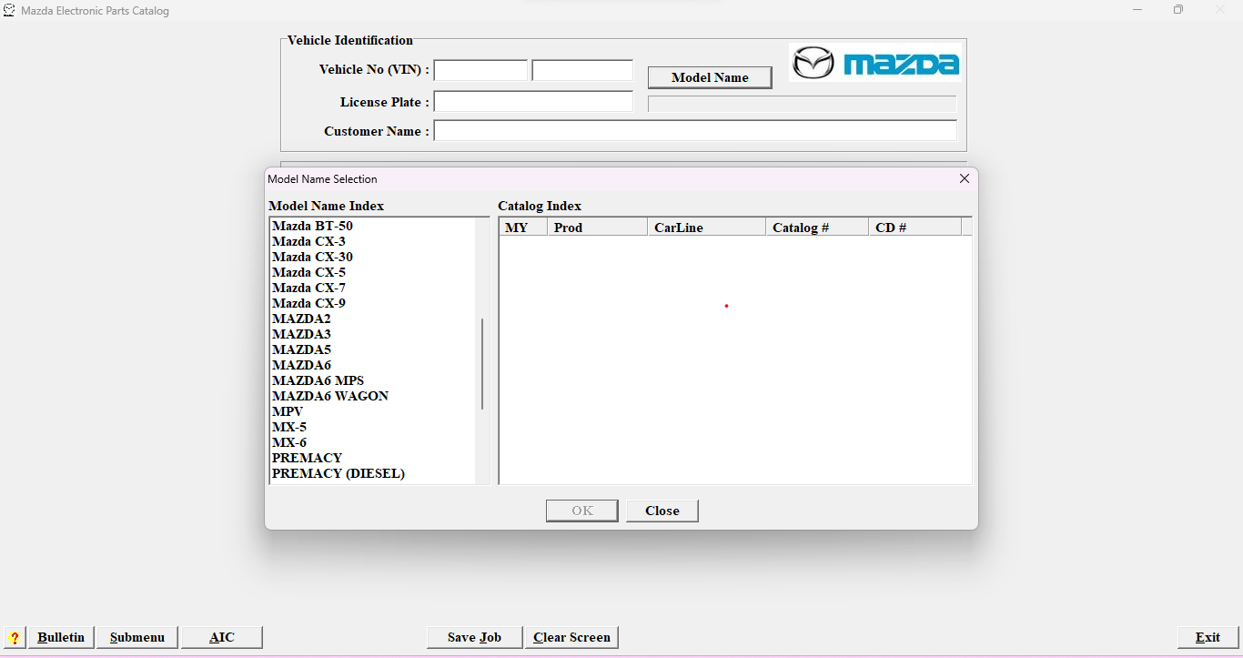The height and width of the screenshot is (658, 1243).
Task: Click the MY column header
Action: tap(523, 228)
